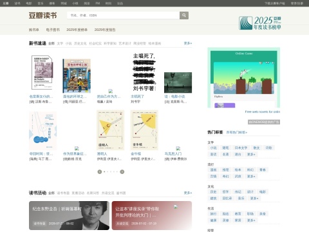Click the 登录/注册 link
309x232 pixels.
coord(297,3)
